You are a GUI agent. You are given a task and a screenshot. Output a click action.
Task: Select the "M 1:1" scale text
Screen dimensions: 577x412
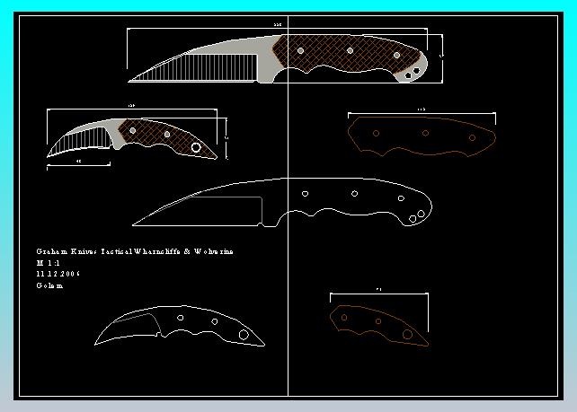tap(48, 263)
